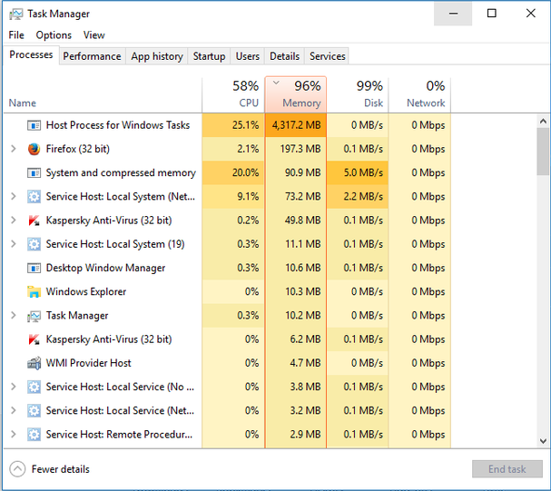Click the Kaspersky Anti-Virus 49.8 MB icon
Image resolution: width=551 pixels, height=491 pixels.
[x=34, y=221]
